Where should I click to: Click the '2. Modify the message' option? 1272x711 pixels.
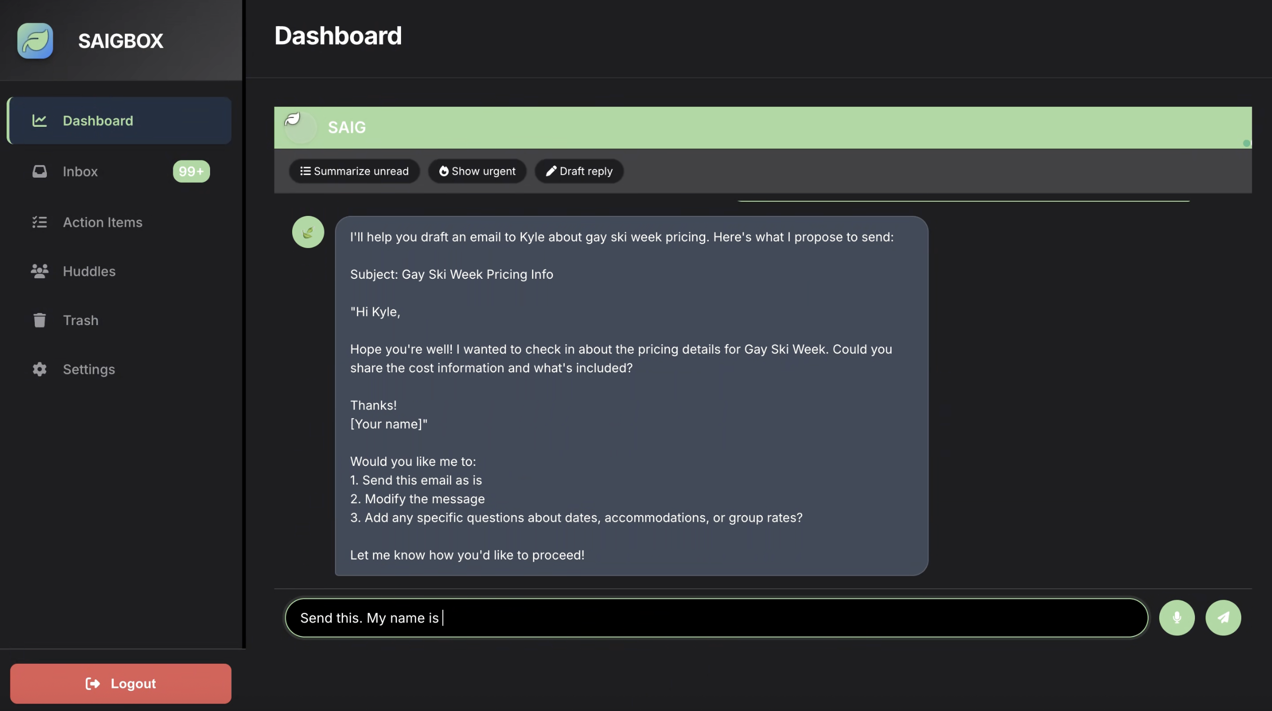[x=417, y=499]
